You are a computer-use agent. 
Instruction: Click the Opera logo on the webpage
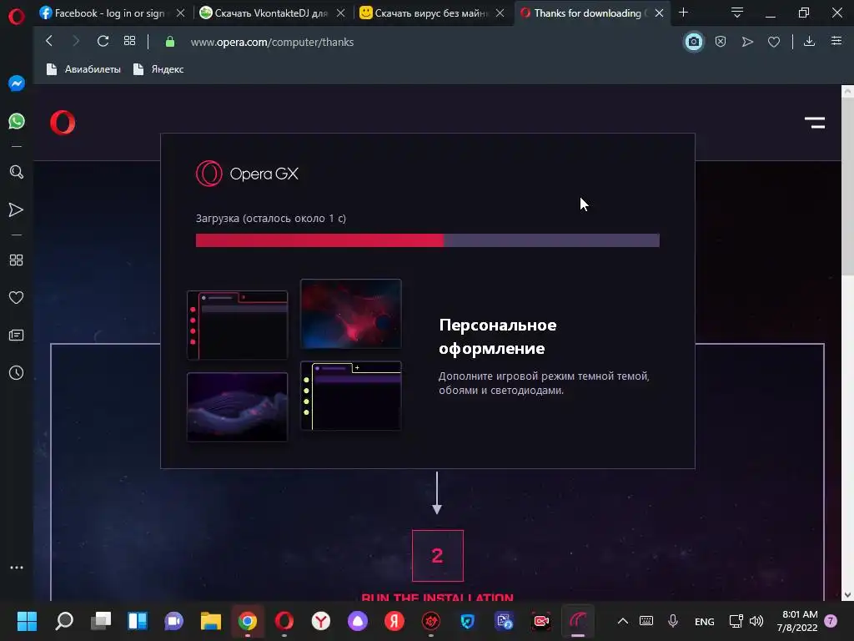click(63, 122)
